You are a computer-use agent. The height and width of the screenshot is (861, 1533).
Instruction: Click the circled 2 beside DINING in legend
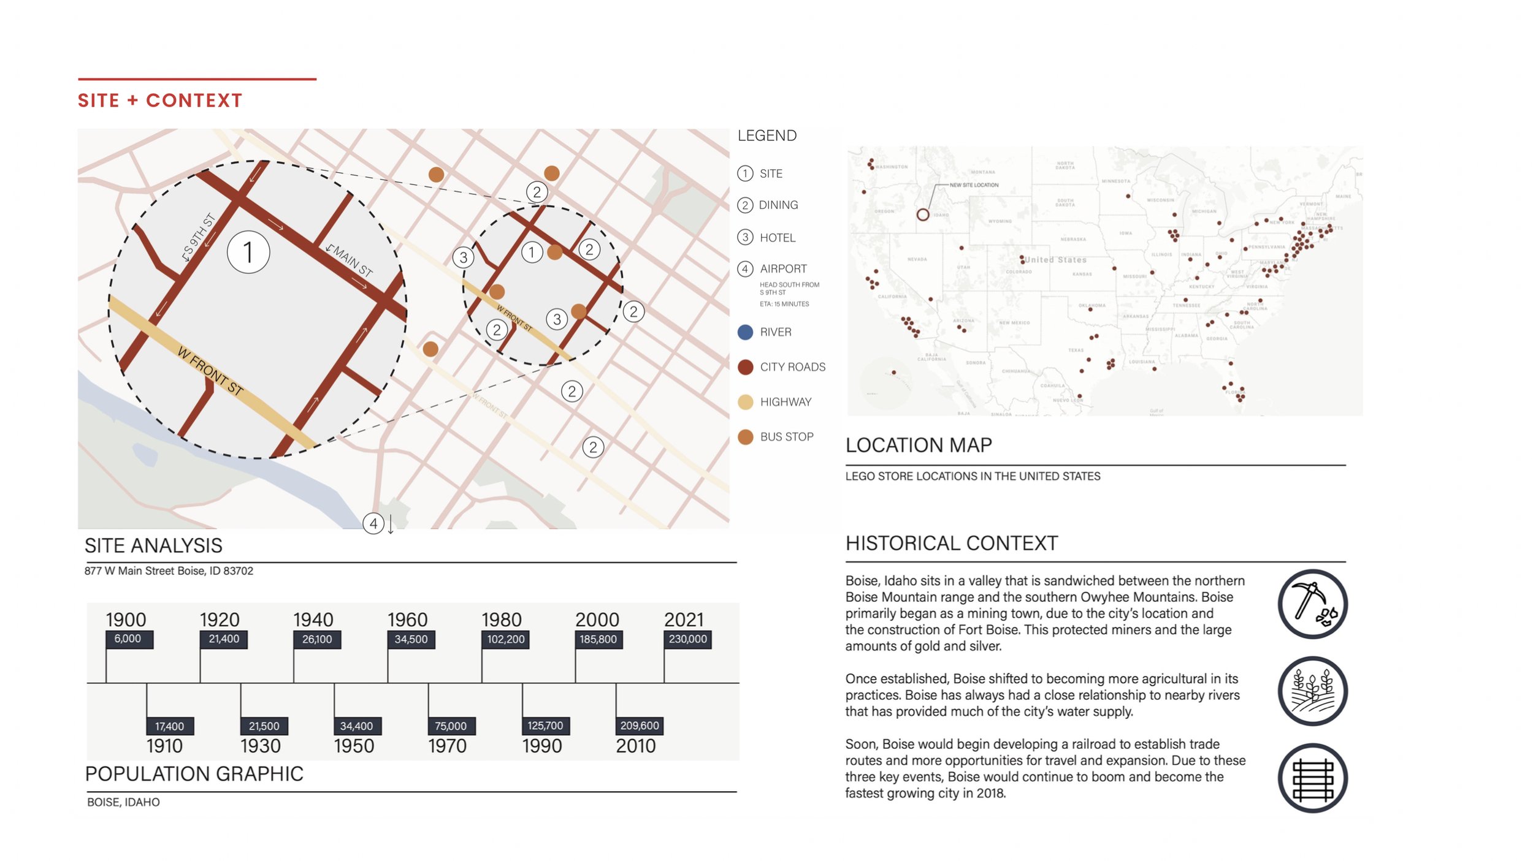tap(745, 205)
